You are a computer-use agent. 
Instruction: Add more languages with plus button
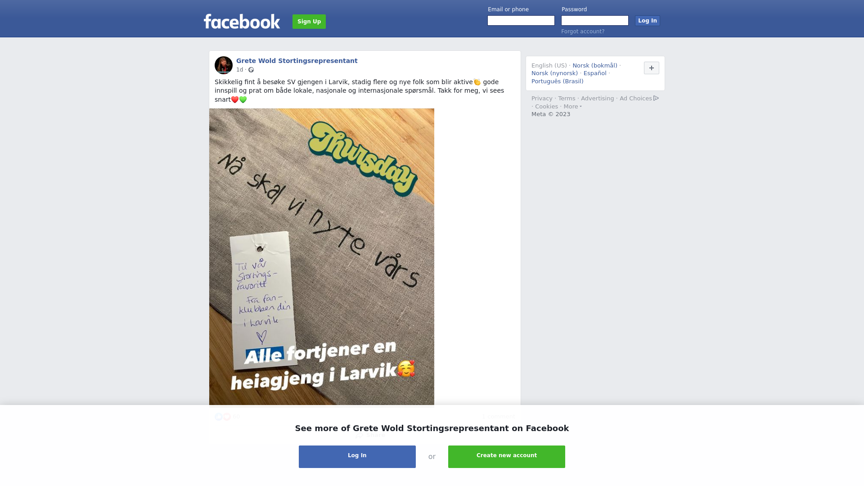651,68
